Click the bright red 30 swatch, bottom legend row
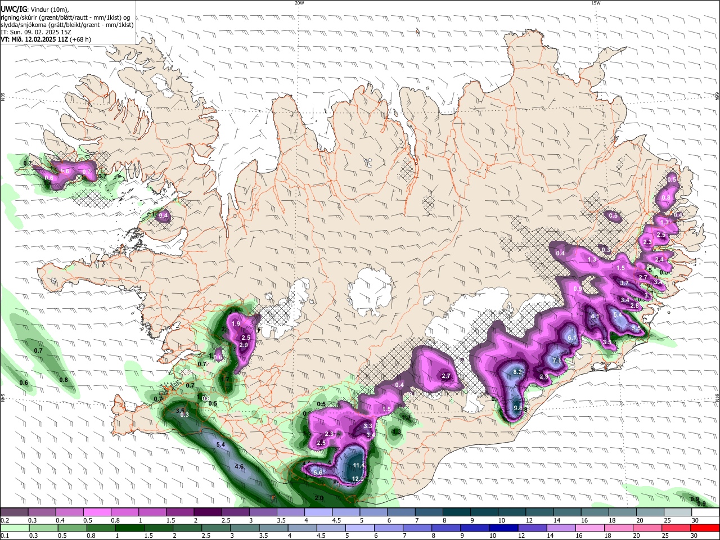Viewport: 720px width, 540px height. (705, 528)
